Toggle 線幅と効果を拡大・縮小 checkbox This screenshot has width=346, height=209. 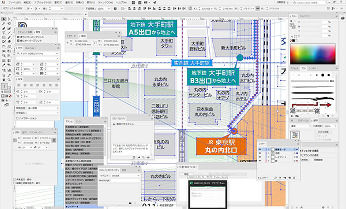click(x=15, y=183)
